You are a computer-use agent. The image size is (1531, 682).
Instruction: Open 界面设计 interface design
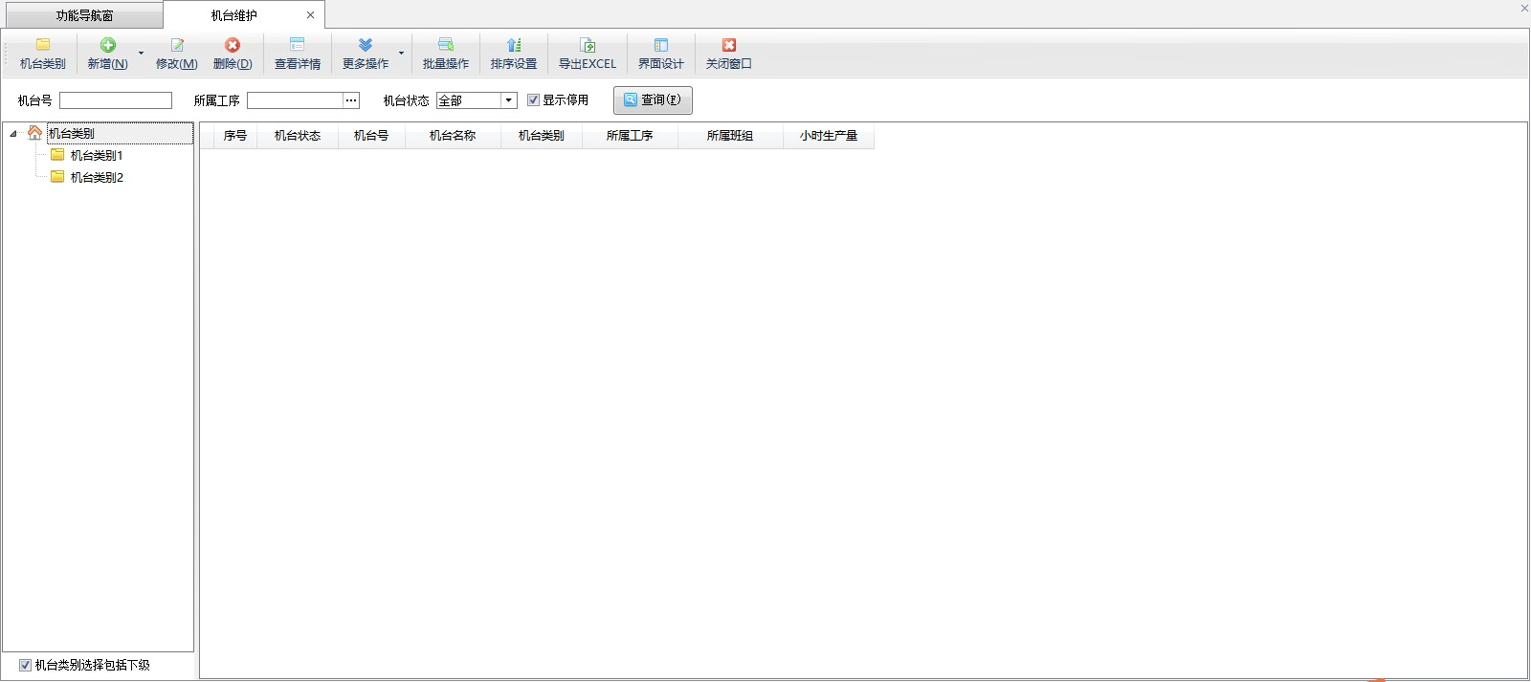661,45
